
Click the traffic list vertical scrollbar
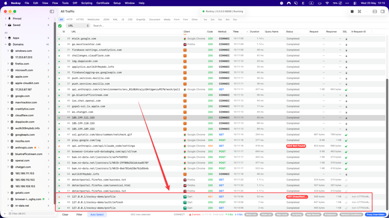[x=387, y=144]
